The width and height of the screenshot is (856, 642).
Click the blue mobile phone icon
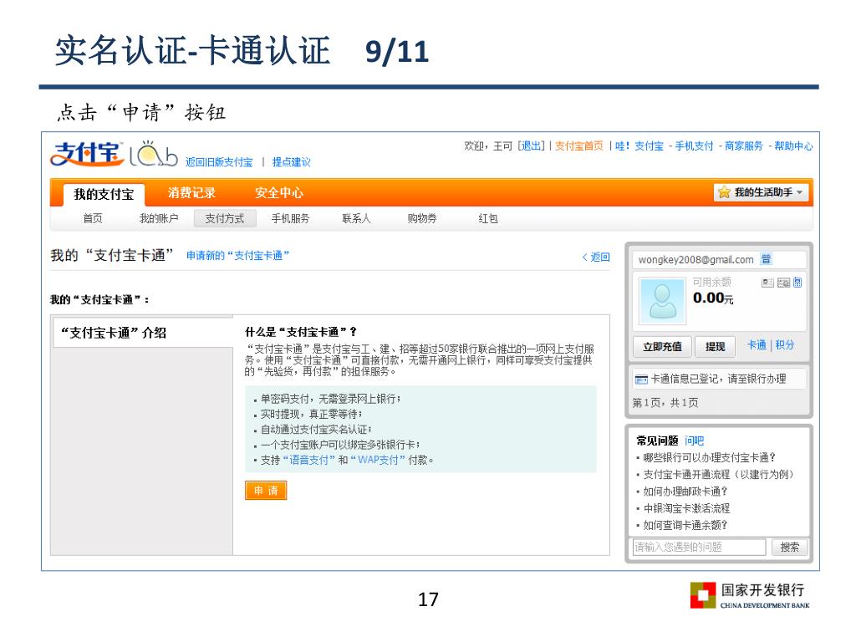[x=797, y=283]
